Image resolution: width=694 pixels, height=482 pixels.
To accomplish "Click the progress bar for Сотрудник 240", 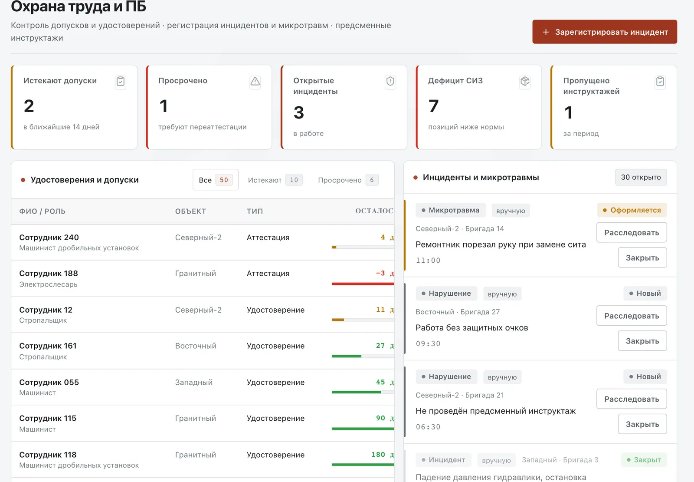I will 363,247.
